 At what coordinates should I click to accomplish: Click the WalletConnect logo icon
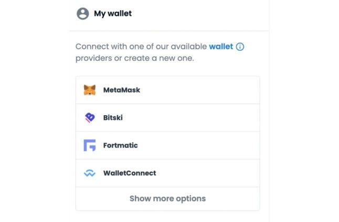pyautogui.click(x=90, y=173)
